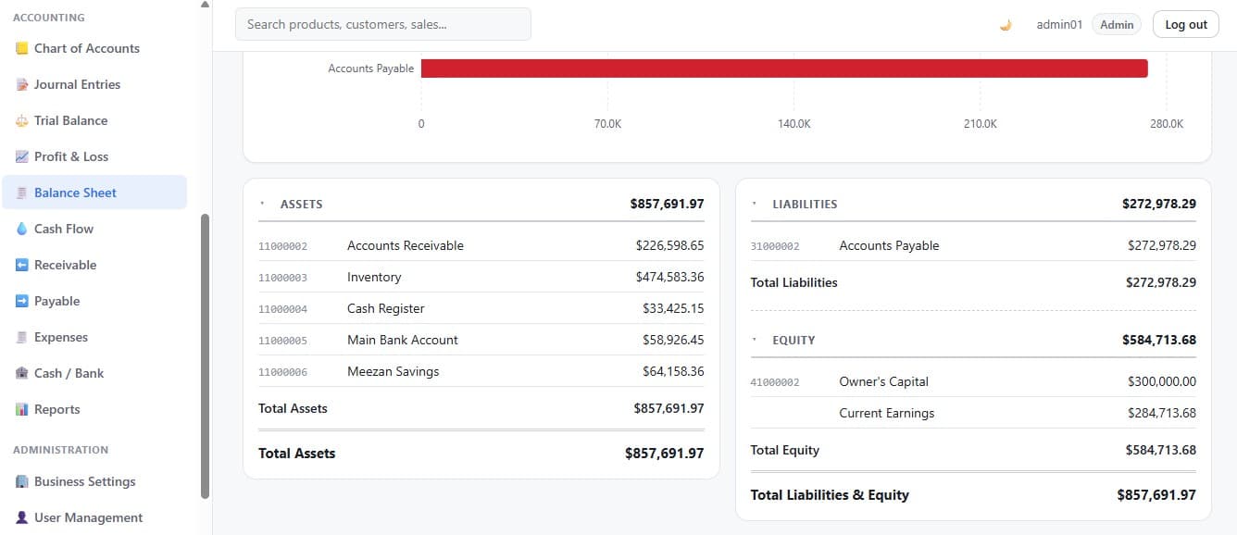Click the Receivable left-arrow icon
Screen dimensions: 1237x535
[22, 265]
